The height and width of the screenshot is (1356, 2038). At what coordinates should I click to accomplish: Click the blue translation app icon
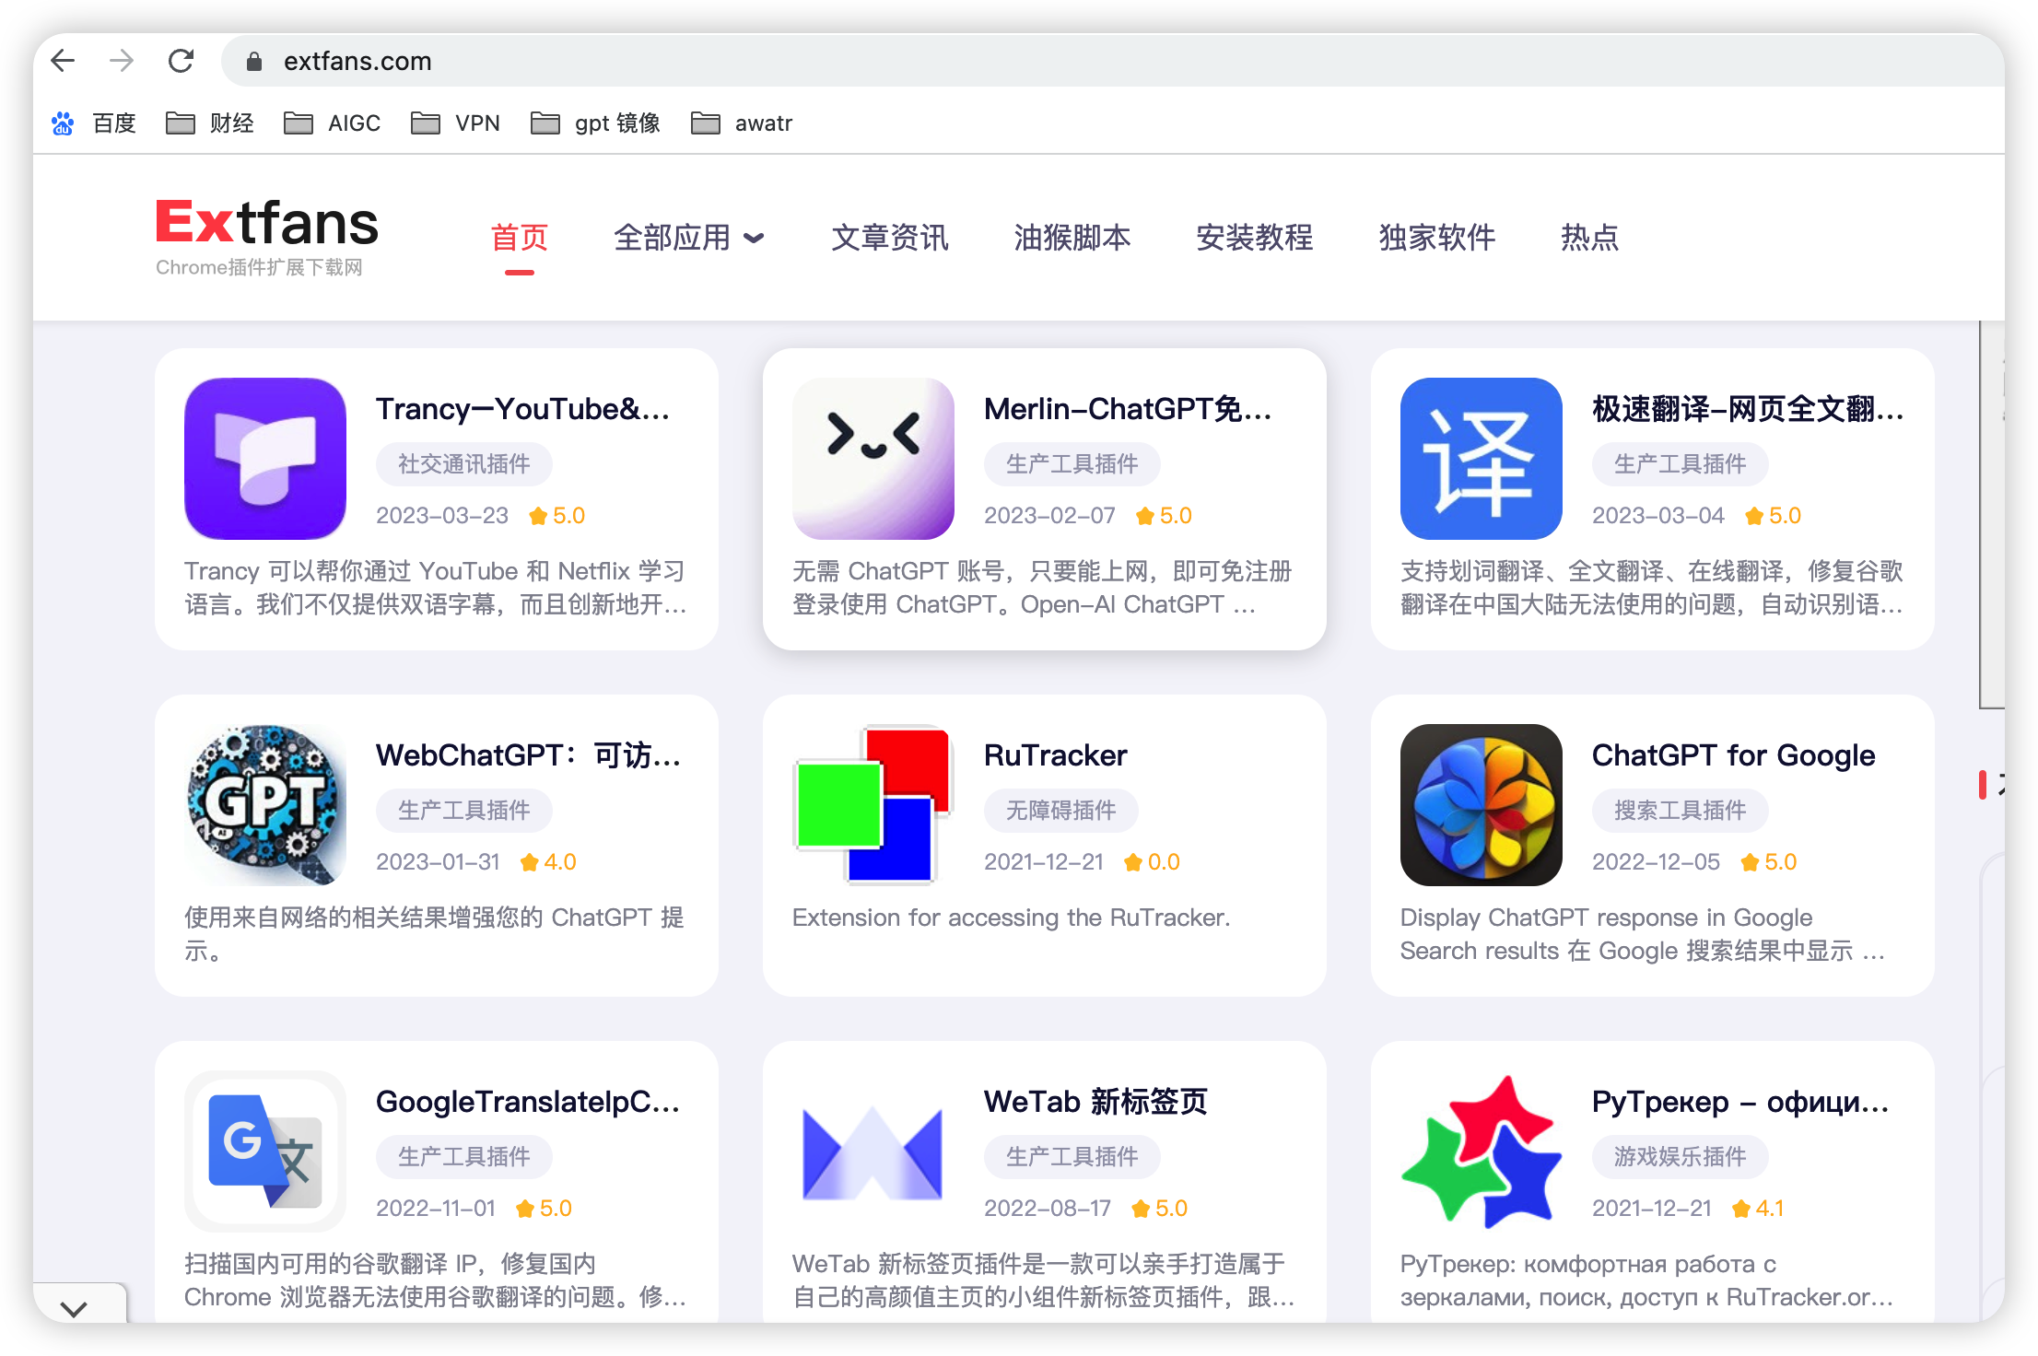[1481, 458]
